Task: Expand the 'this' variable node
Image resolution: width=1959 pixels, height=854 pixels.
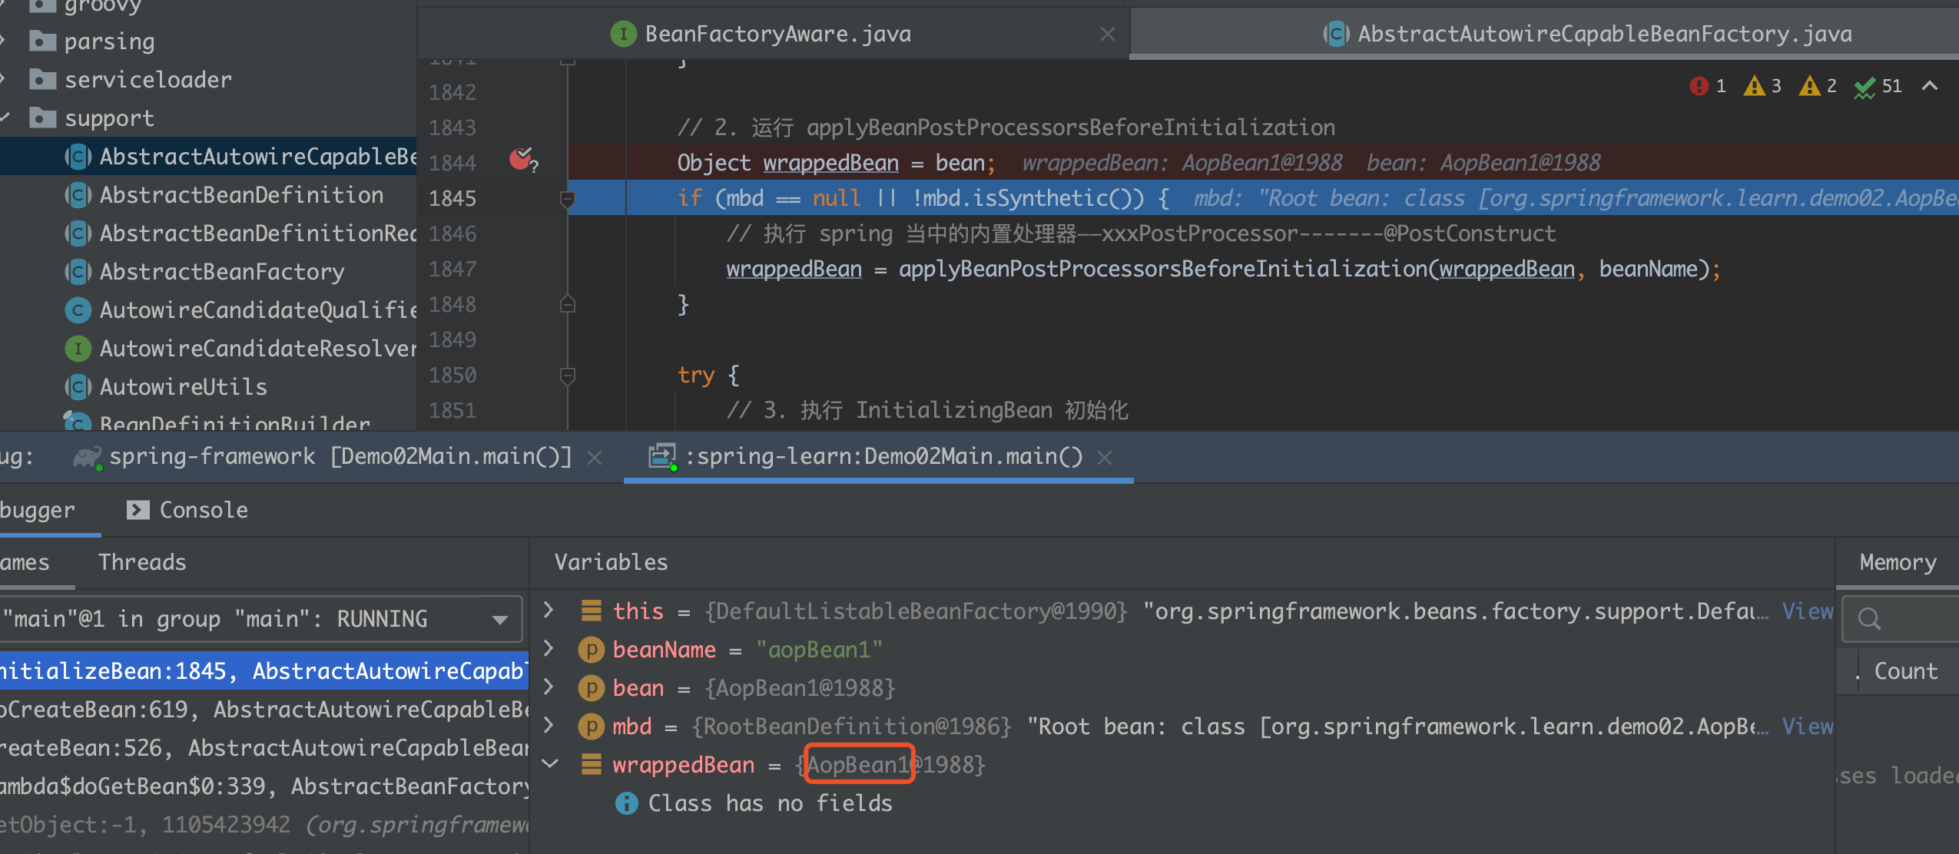Action: coord(549,611)
